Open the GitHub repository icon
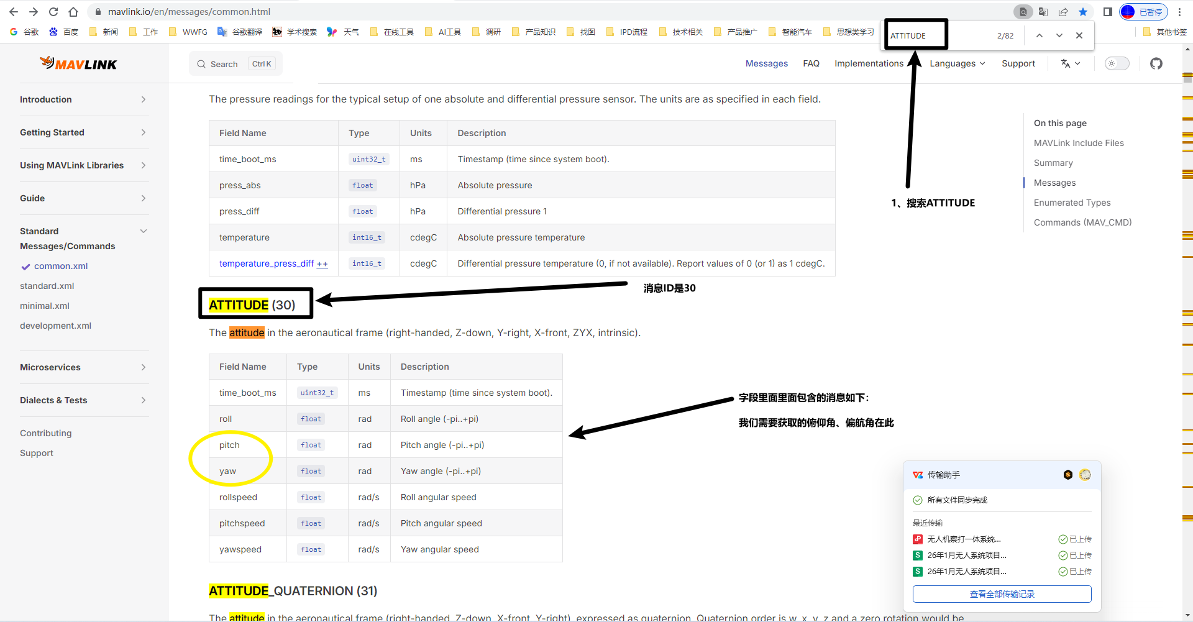This screenshot has height=622, width=1193. (1156, 63)
